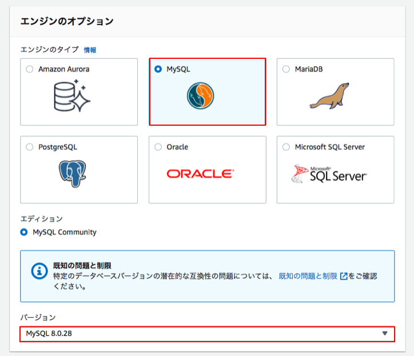Select the PostgreSQL radio button
Image resolution: width=414 pixels, height=356 pixels.
(30, 147)
